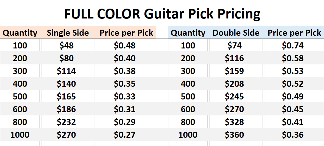Click the single side Price per Pick header

[127, 33]
